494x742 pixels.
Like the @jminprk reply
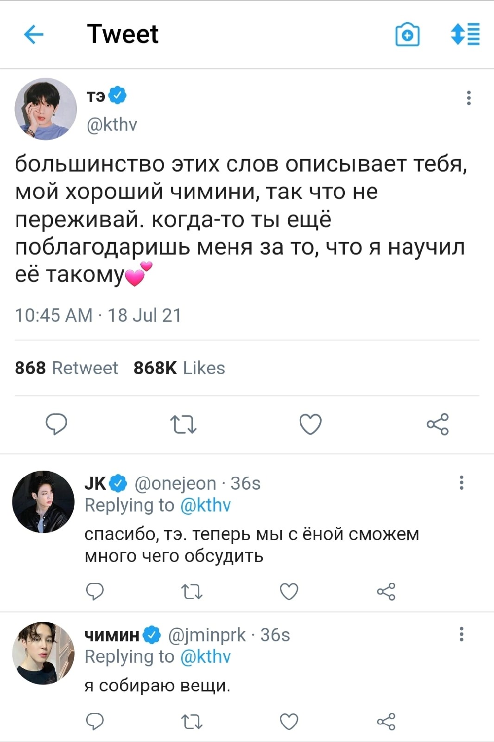point(289,722)
